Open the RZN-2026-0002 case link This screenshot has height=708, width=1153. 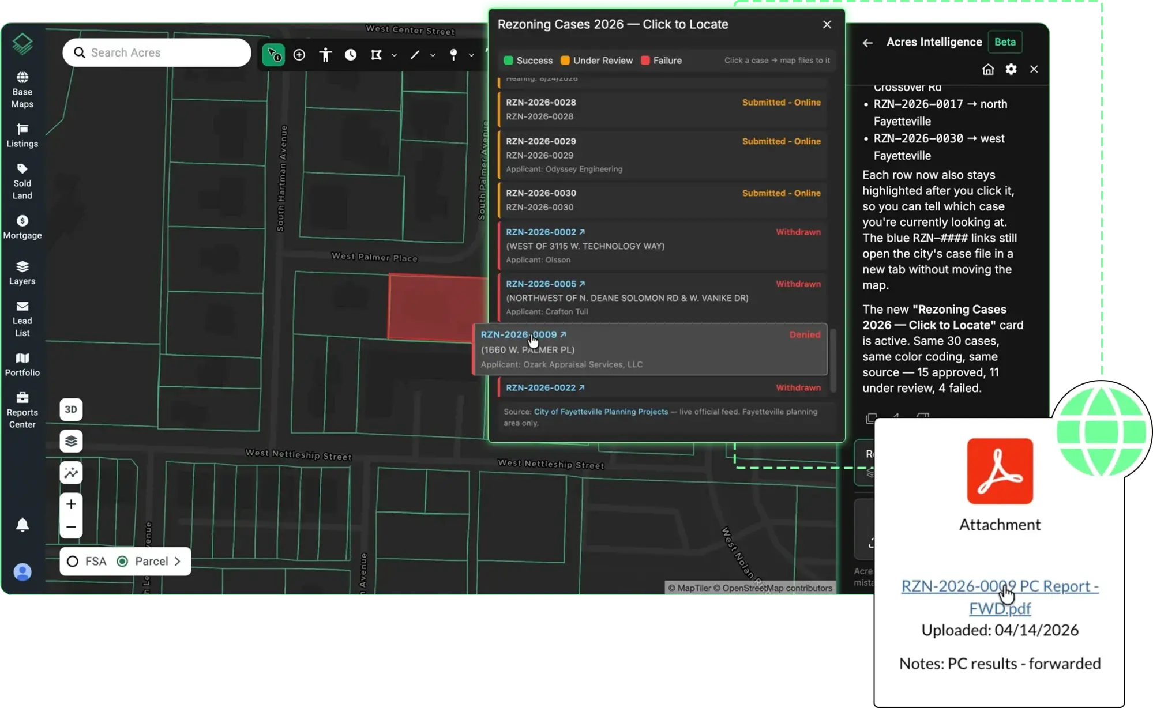pyautogui.click(x=545, y=232)
